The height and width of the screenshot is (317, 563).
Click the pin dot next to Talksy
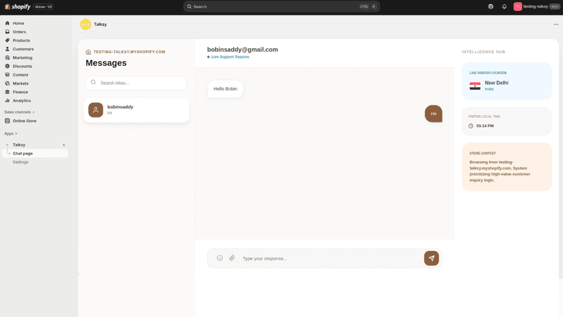(x=64, y=145)
